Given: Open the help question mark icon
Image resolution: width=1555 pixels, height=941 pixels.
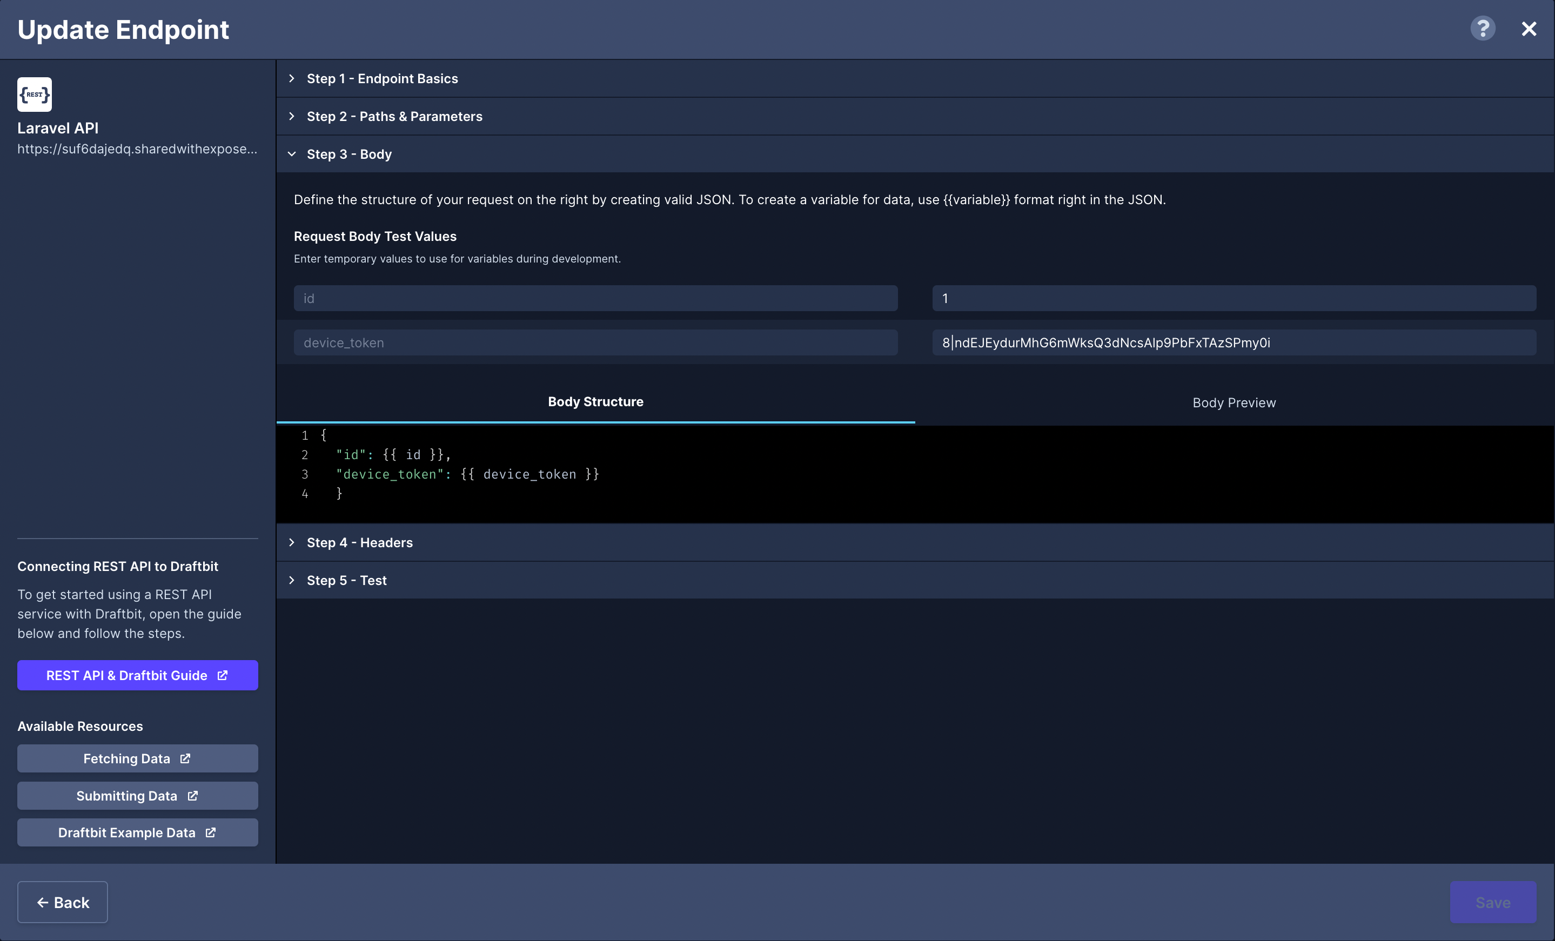Looking at the screenshot, I should (x=1483, y=29).
